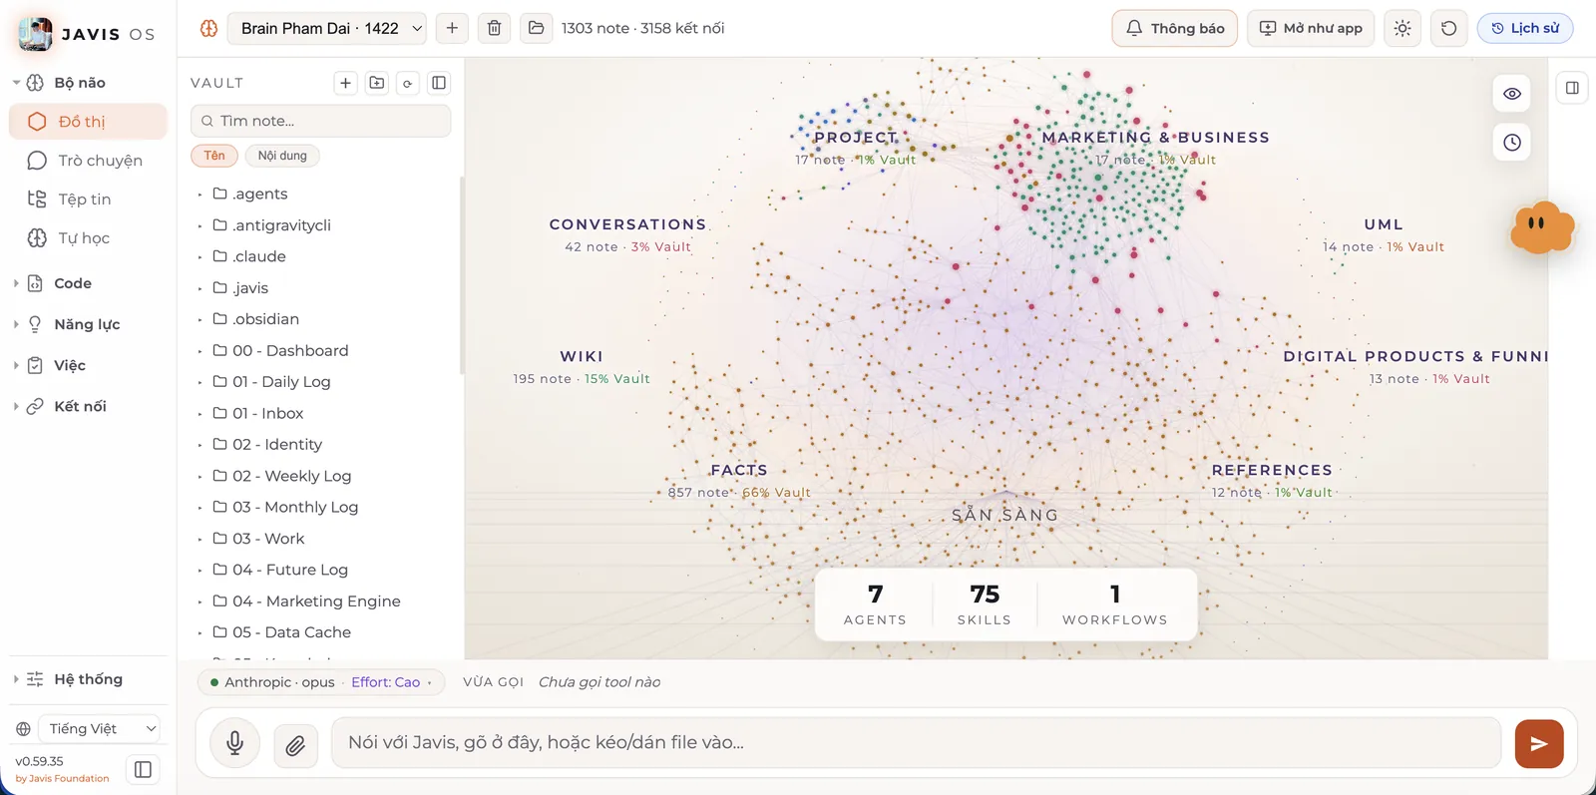This screenshot has width=1596, height=795.
Task: Send message with the orange arrow button
Action: tap(1539, 743)
